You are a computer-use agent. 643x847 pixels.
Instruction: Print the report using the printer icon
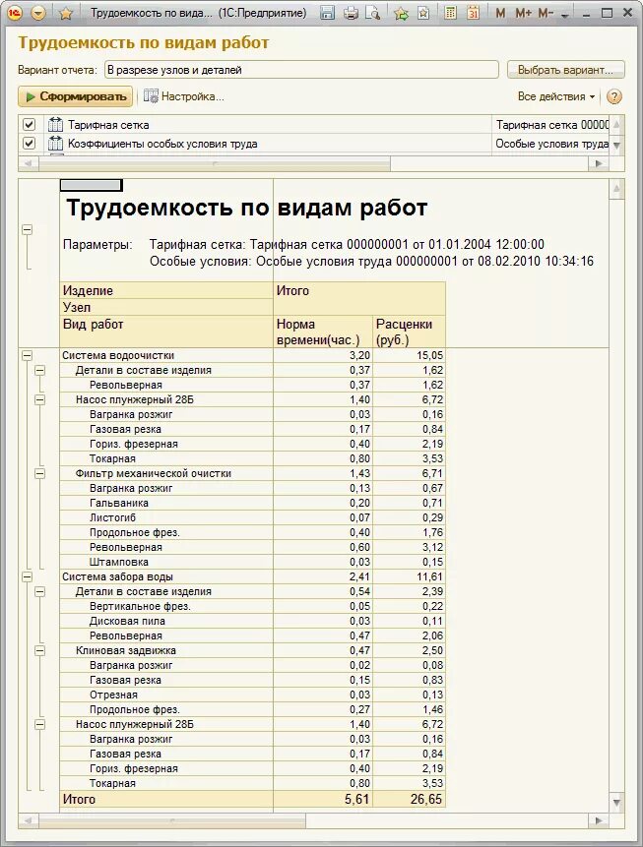point(351,13)
